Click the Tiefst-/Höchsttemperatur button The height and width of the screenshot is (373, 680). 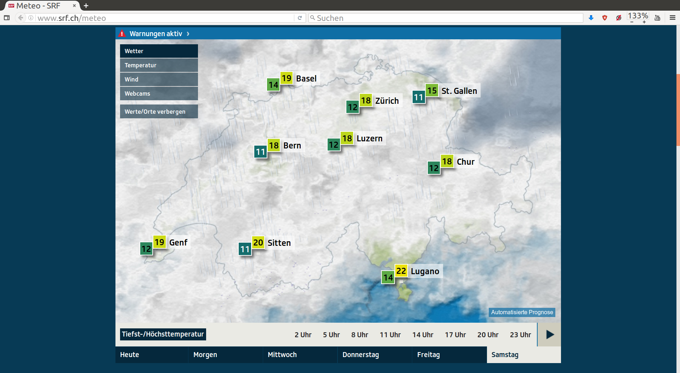163,334
